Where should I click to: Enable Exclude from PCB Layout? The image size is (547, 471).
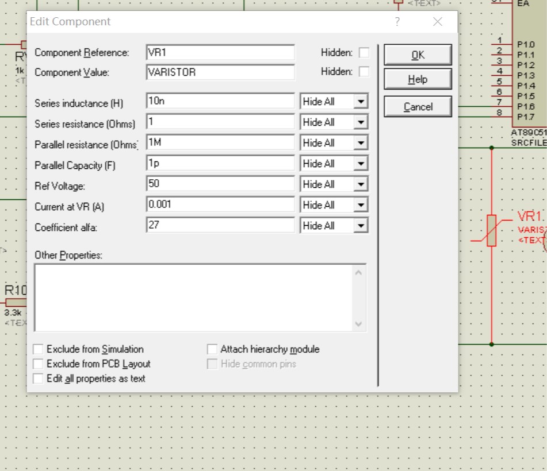pos(38,364)
